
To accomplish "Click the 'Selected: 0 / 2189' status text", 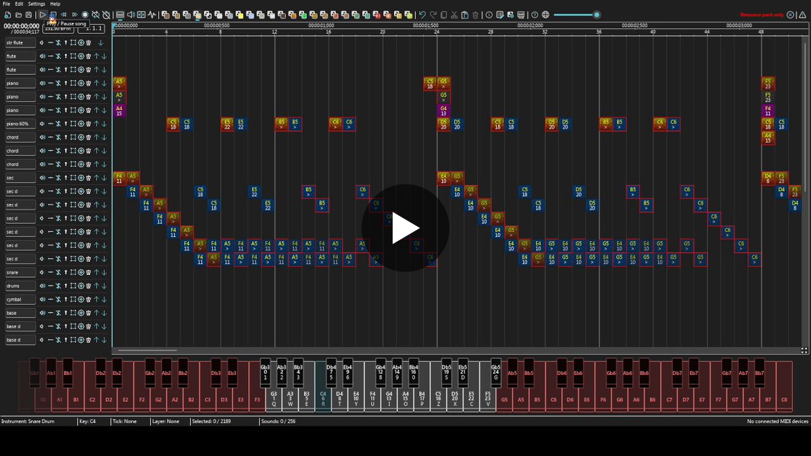I will point(210,421).
